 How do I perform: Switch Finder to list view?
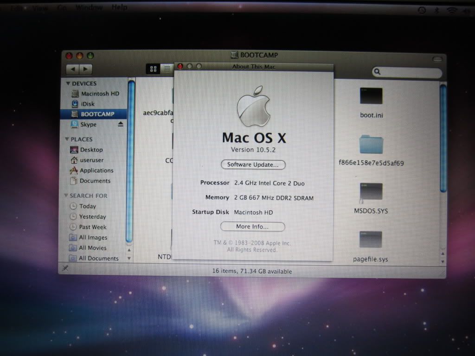(167, 69)
